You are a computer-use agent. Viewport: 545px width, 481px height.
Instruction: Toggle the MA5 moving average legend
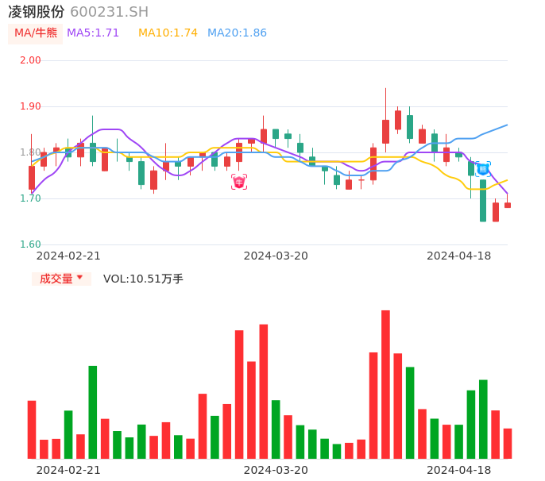pos(93,33)
